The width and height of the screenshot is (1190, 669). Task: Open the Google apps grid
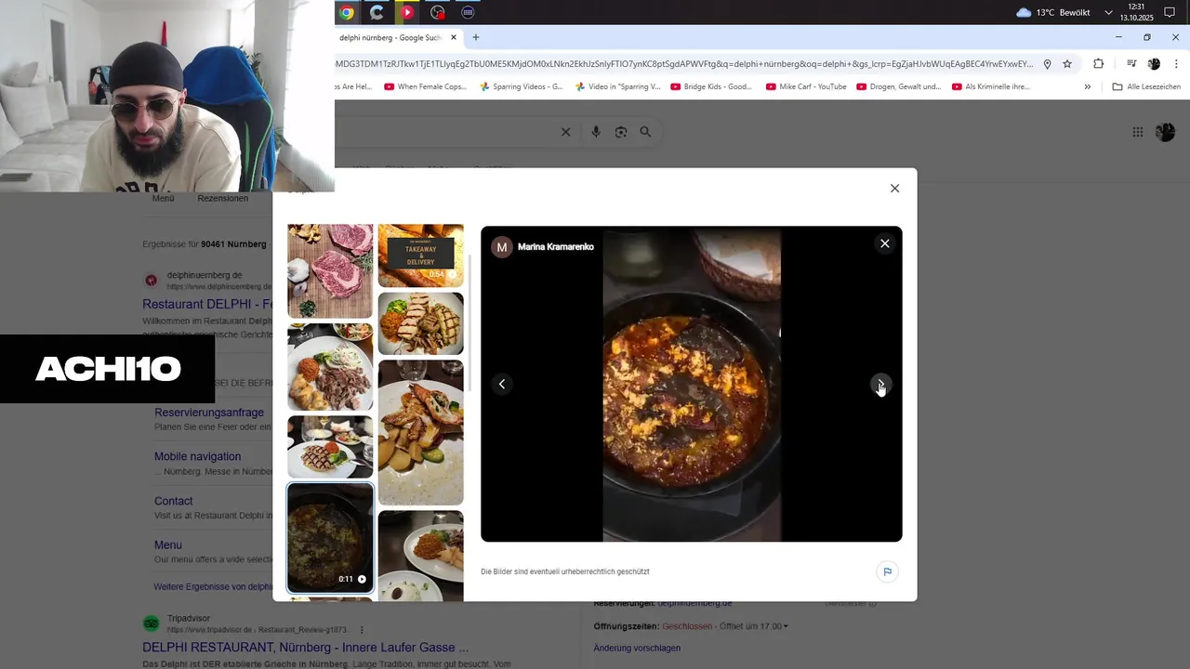[x=1138, y=132]
